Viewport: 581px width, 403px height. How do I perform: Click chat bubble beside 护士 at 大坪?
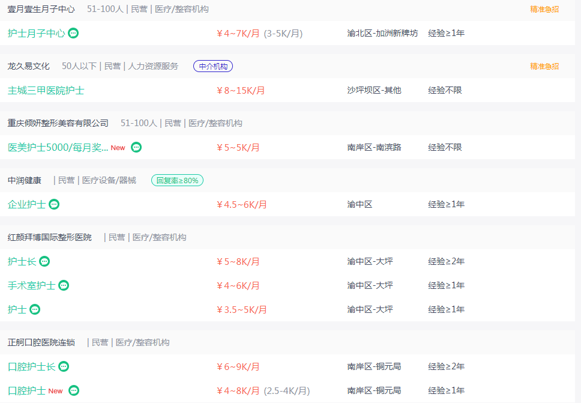(35, 309)
